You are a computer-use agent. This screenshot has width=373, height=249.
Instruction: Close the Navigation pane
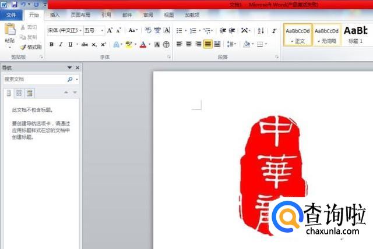pos(78,67)
